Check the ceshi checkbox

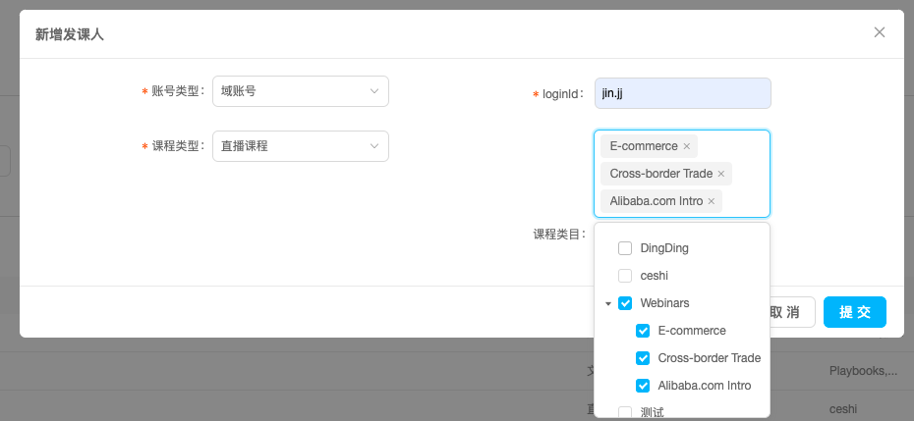(625, 276)
